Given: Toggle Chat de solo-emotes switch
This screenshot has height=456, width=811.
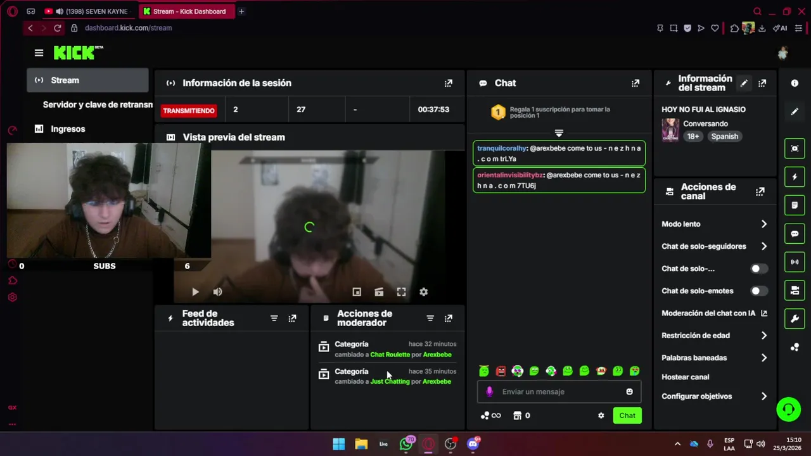Looking at the screenshot, I should coord(758,291).
